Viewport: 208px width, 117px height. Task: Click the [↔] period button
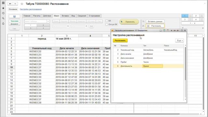[91, 26]
